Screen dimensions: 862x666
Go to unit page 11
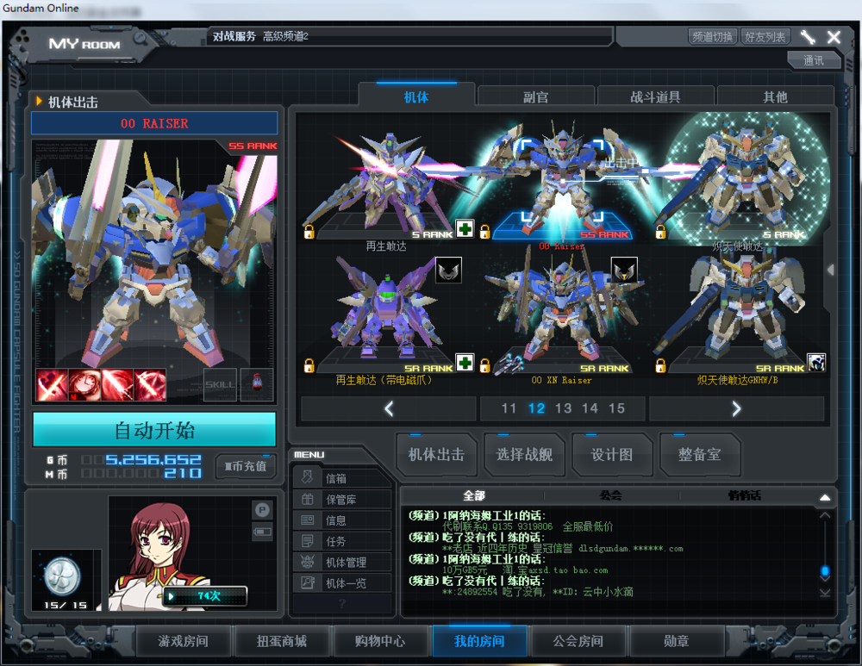coord(509,408)
